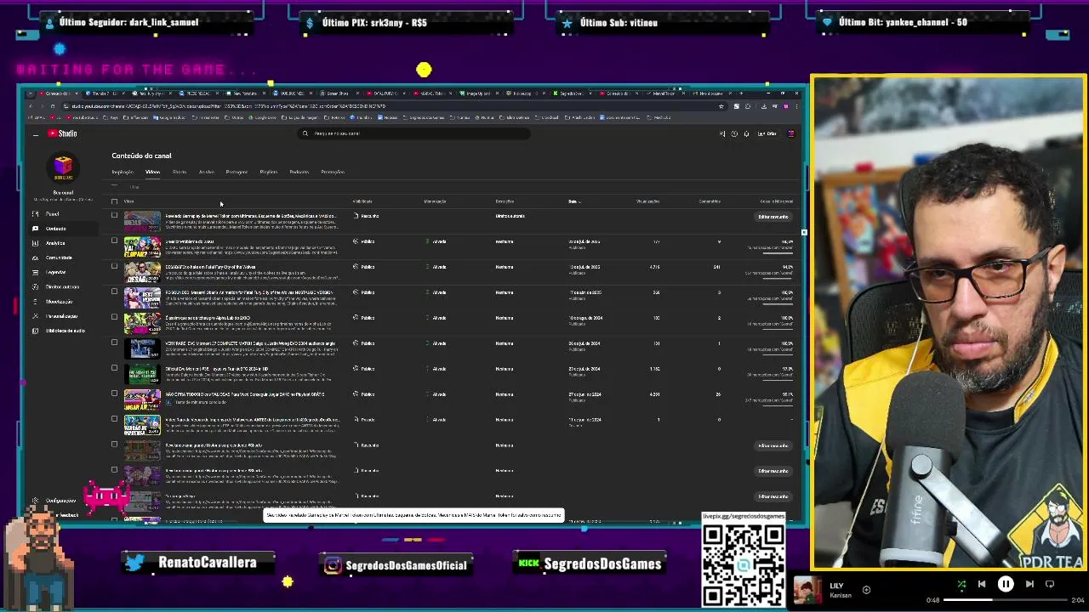Click the notifications bell in Studio header
1089x612 pixels.
746,133
